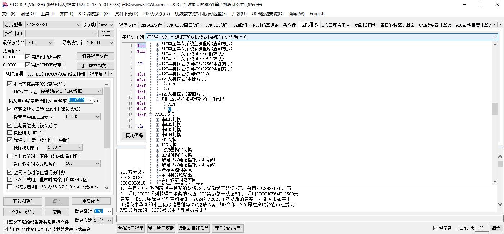504x234 pixels.
Task: Open 最高波特率 115200 dropdown
Action: coord(111,43)
